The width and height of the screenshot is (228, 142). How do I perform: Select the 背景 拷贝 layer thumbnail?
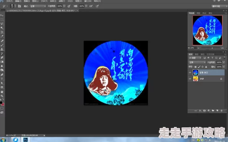click(195, 72)
